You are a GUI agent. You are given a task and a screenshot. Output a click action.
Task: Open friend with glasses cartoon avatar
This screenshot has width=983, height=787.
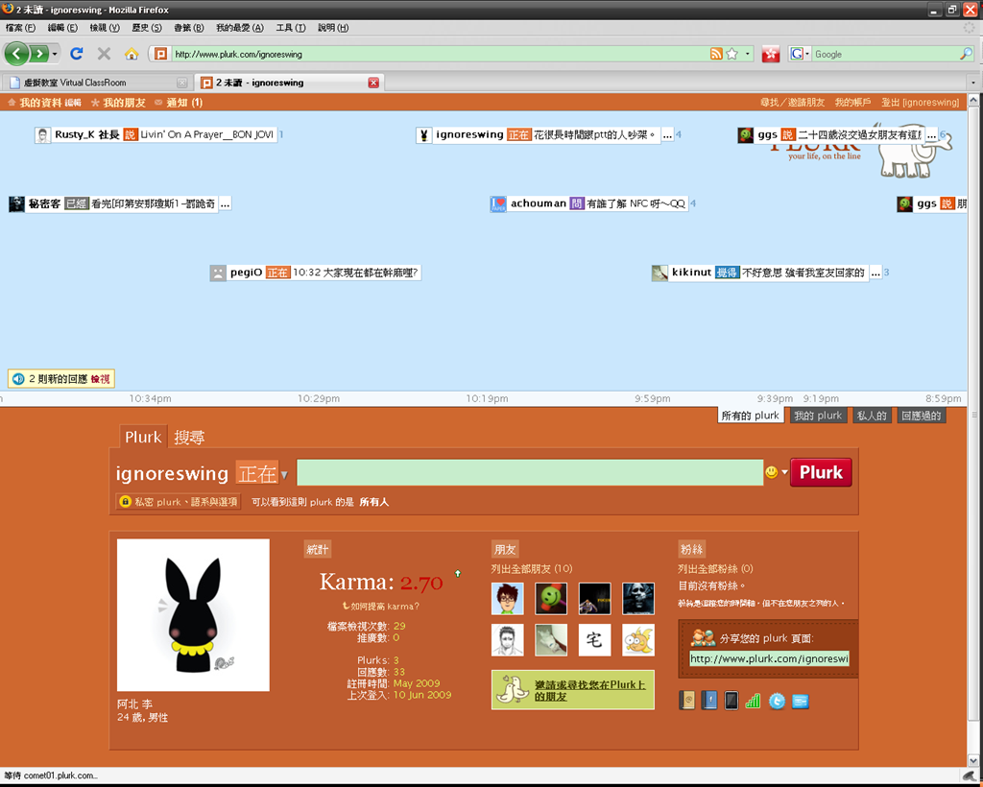(x=508, y=598)
